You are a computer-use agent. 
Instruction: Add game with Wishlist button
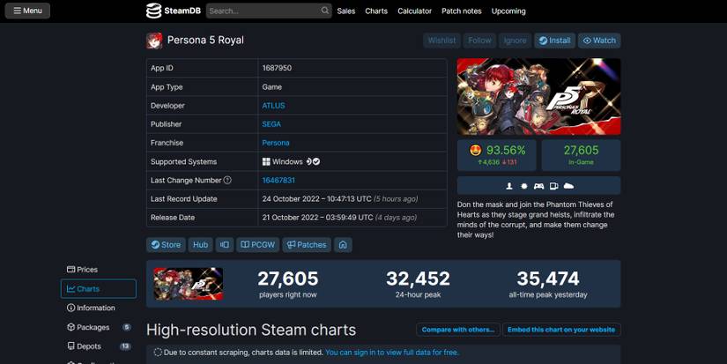coord(441,41)
